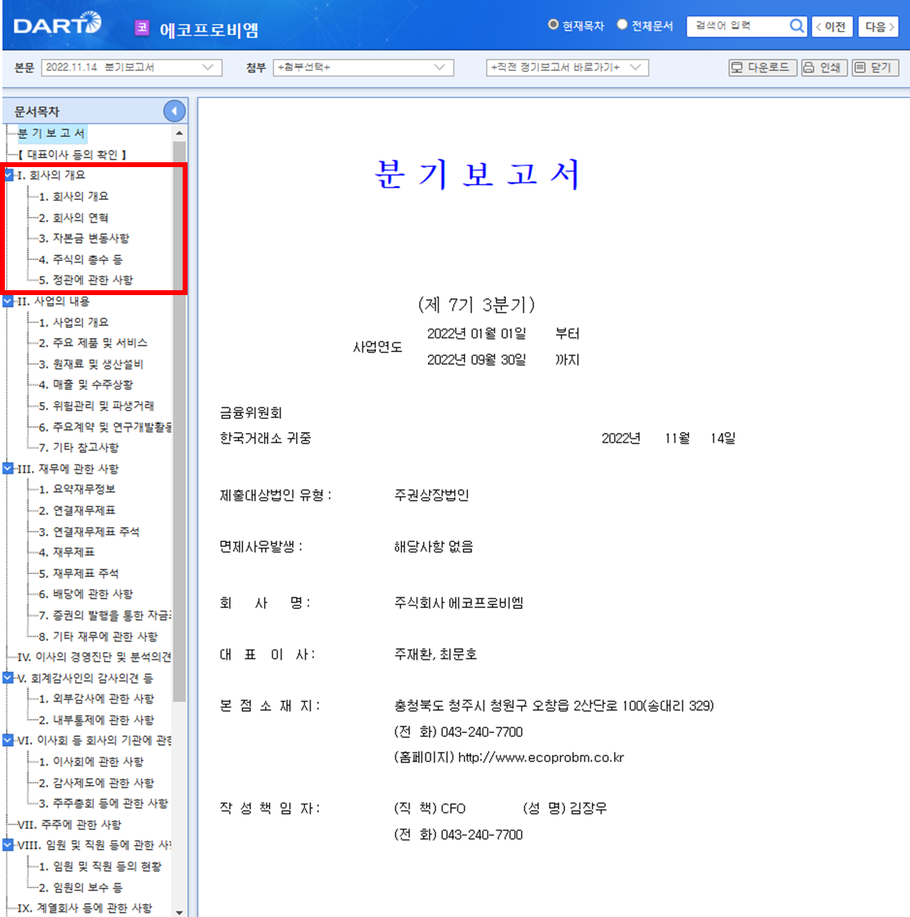Open 1. 외부감사에 관한 사항 item
Screen dimensions: 910x917
point(96,699)
